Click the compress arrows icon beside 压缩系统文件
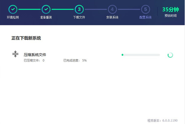 [x=15, y=54]
